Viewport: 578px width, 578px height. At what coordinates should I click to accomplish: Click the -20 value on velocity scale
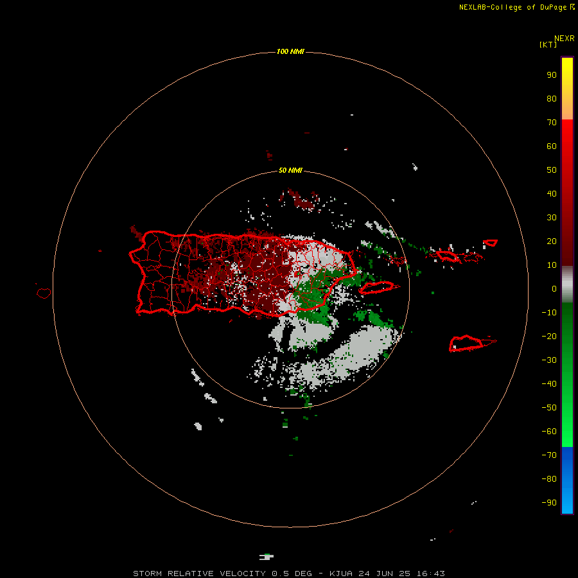549,336
